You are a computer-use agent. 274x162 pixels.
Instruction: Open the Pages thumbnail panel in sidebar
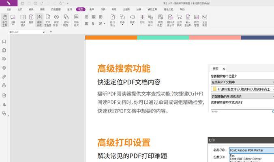tap(4, 50)
